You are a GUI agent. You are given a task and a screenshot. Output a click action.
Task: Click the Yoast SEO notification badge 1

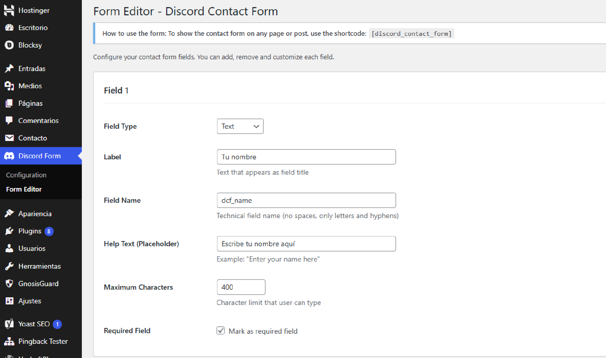pos(57,324)
